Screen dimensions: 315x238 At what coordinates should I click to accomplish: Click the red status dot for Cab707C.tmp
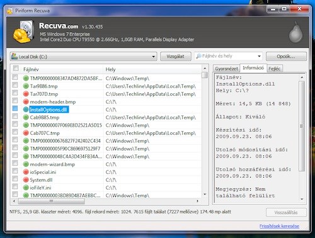pyautogui.click(x=26, y=133)
